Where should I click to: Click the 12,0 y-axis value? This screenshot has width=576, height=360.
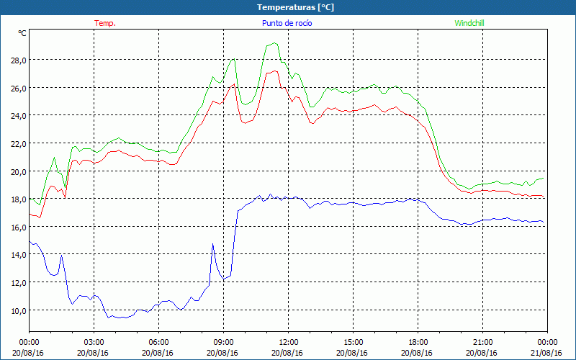(19, 282)
